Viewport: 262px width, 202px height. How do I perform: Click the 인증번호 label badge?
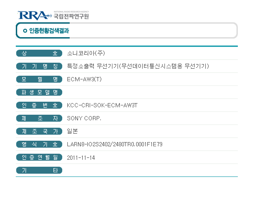39,105
